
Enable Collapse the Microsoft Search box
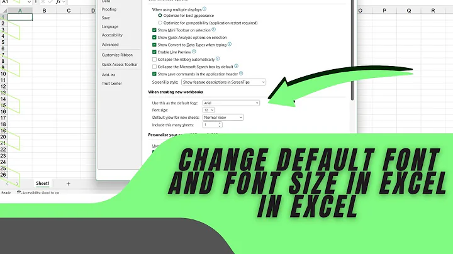click(x=154, y=67)
